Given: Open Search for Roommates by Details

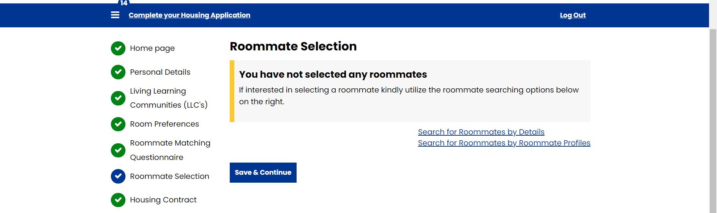Looking at the screenshot, I should point(481,132).
